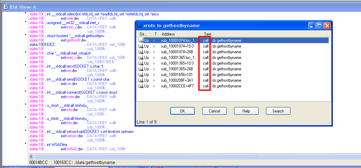
Task: Click the horizontal scrollbar left arrow in IDA view
Action: tap(31, 157)
